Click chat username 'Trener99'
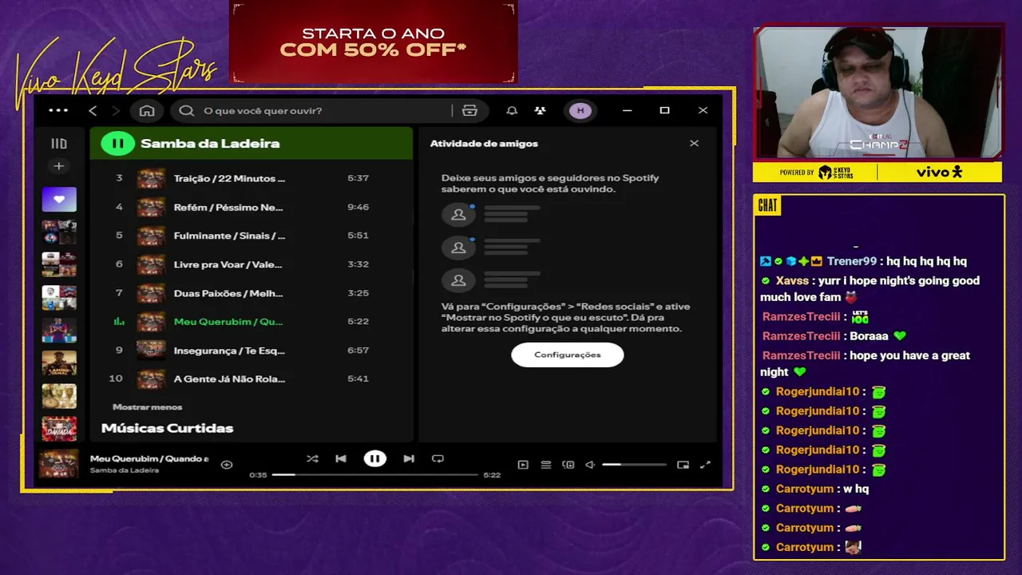 pyautogui.click(x=852, y=261)
